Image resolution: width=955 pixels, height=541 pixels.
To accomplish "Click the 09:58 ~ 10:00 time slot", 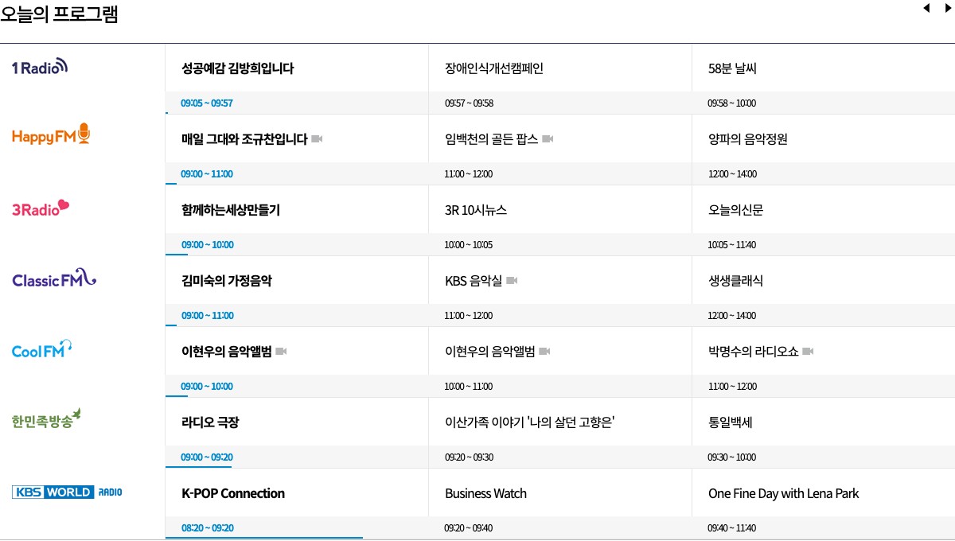I will (732, 103).
